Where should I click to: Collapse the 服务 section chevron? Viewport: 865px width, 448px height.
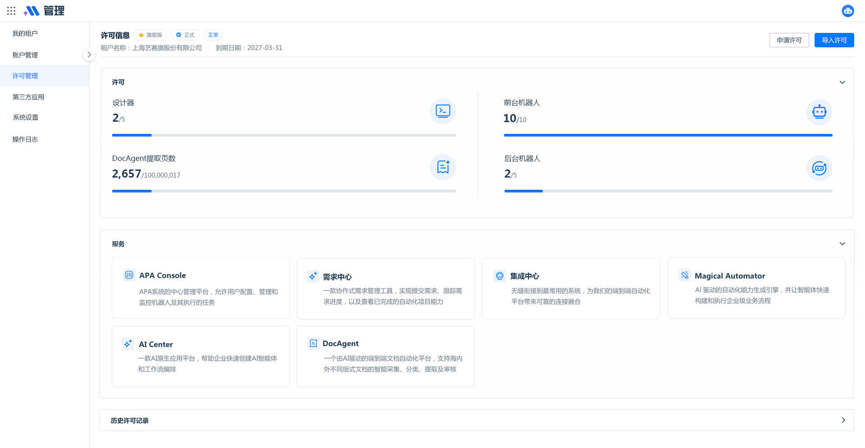(x=842, y=244)
